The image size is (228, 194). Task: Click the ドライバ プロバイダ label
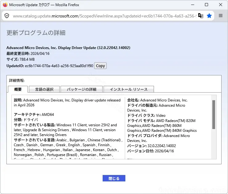click(145, 136)
